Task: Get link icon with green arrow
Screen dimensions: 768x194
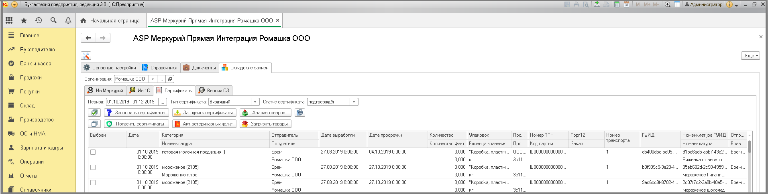Action: pyautogui.click(x=597, y=4)
